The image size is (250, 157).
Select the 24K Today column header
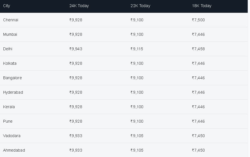(79, 6)
